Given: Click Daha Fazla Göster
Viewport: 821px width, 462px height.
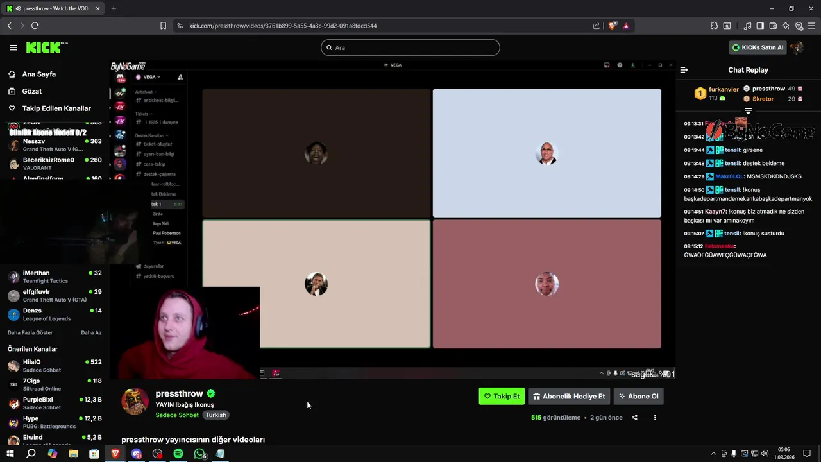Looking at the screenshot, I should pyautogui.click(x=30, y=333).
